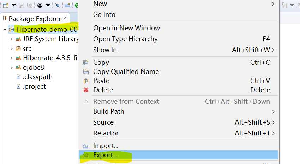Click the Save toolbar icon

[x=22, y=5]
